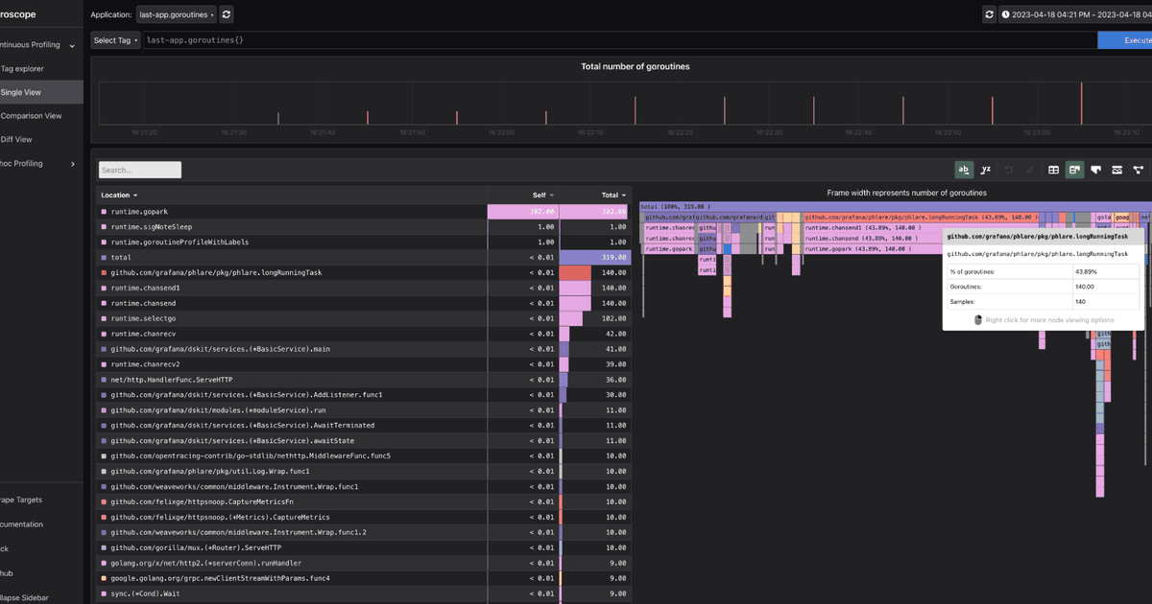
Task: Select the (*BasicService).main table row
Action: (365, 349)
